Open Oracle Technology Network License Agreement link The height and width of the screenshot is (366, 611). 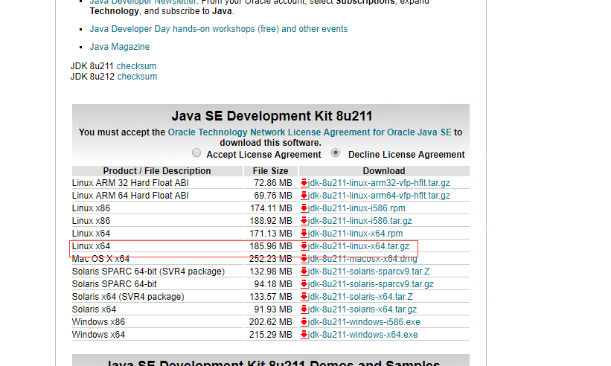point(310,132)
